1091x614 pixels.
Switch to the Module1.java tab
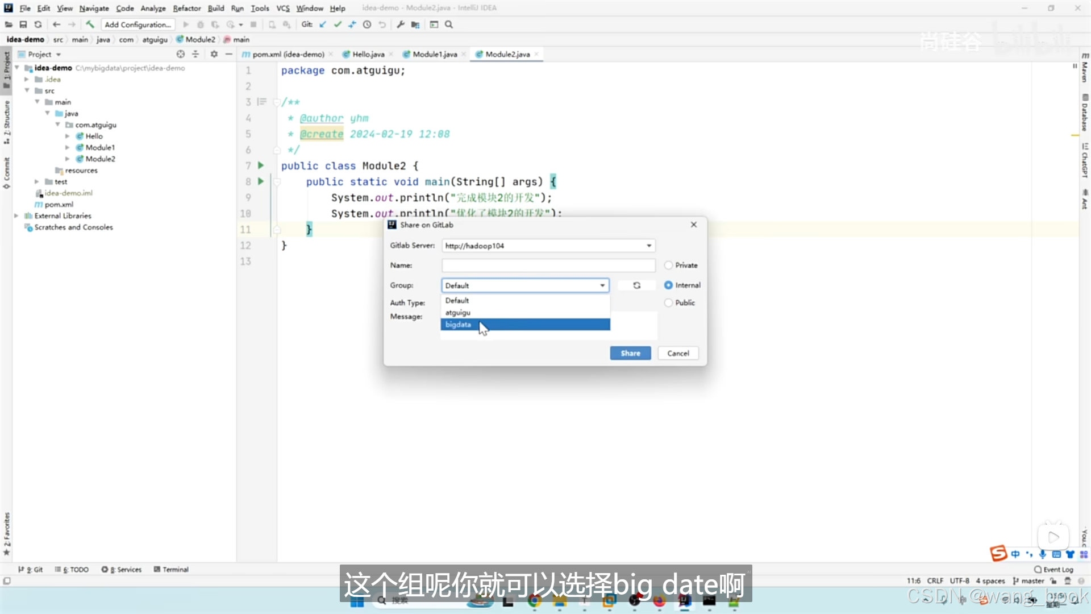pyautogui.click(x=435, y=54)
